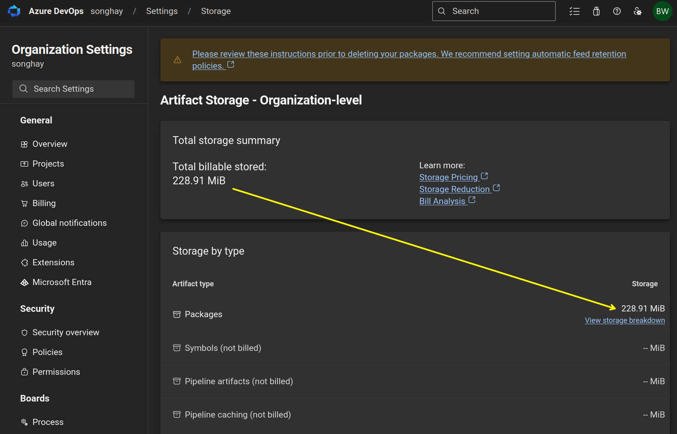This screenshot has height=434, width=677.
Task: Open Permissions under Security
Action: pyautogui.click(x=56, y=372)
